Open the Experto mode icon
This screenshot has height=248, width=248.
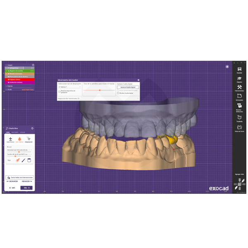point(239,78)
